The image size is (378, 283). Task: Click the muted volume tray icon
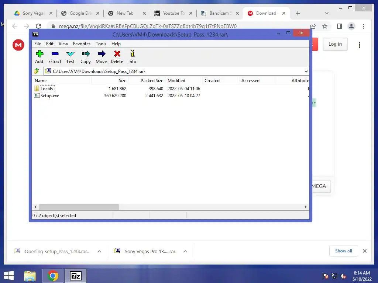[x=343, y=276]
